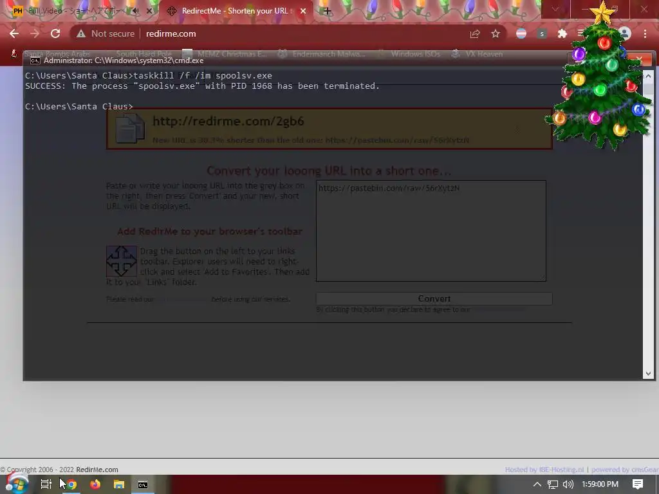Click the empty C:\Users\Santa Claus> prompt
This screenshot has height=494, width=659.
[79, 107]
